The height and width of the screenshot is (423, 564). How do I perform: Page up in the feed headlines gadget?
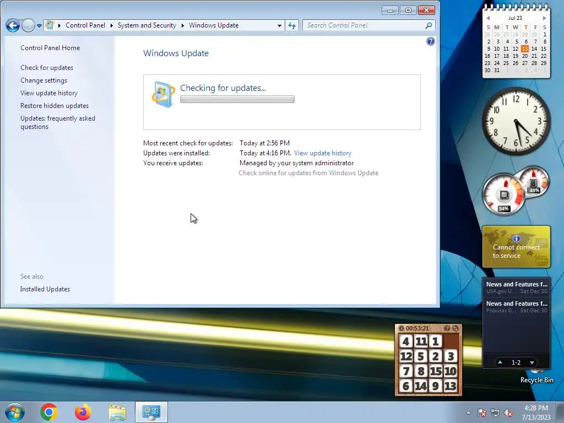[x=500, y=362]
